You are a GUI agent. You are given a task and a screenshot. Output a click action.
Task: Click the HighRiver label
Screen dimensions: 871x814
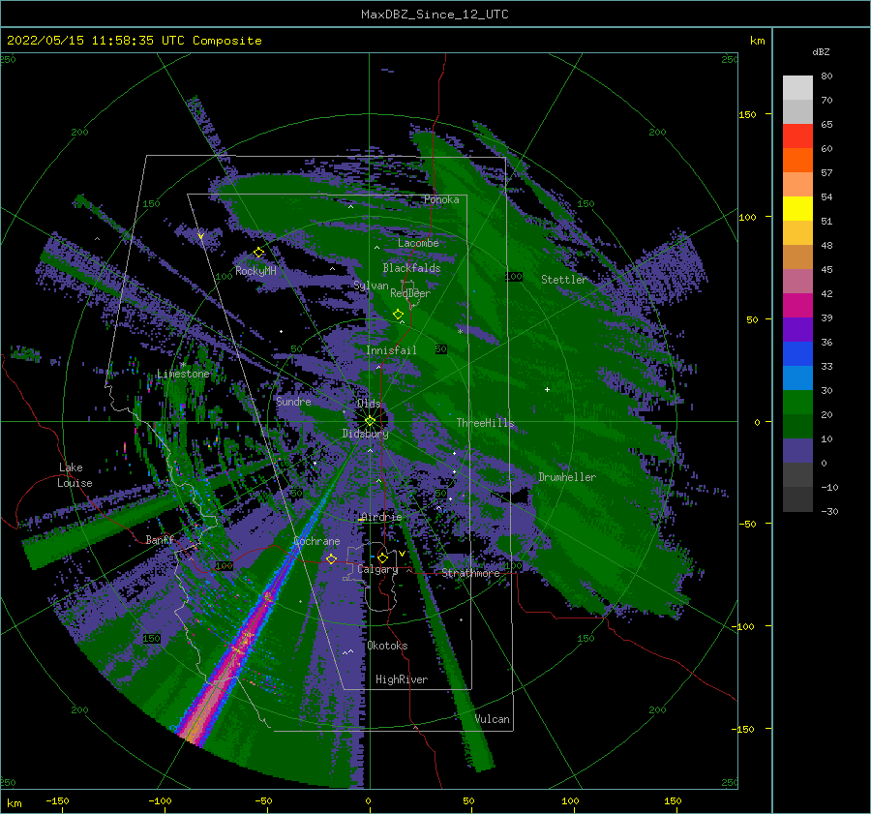pyautogui.click(x=402, y=679)
